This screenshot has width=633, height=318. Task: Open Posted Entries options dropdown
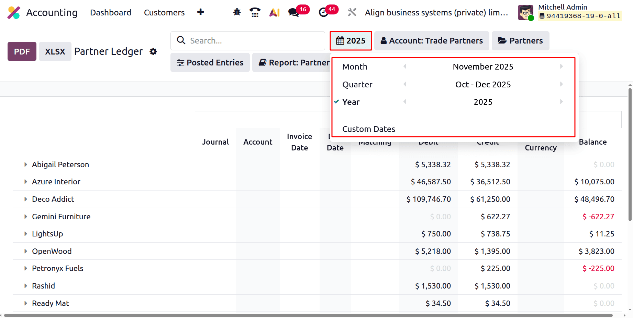coord(210,62)
